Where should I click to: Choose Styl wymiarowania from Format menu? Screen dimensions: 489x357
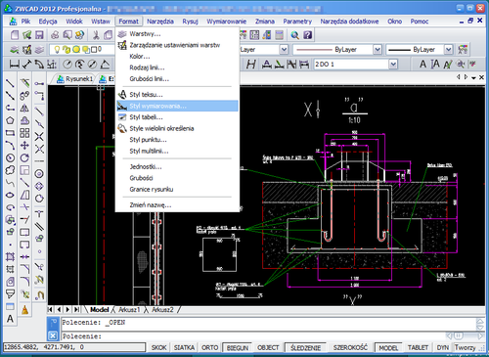tap(177, 106)
